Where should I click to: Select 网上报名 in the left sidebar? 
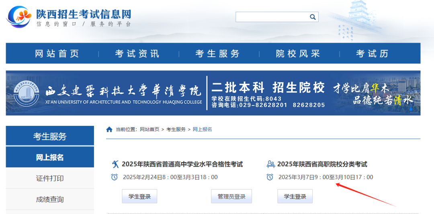50,157
